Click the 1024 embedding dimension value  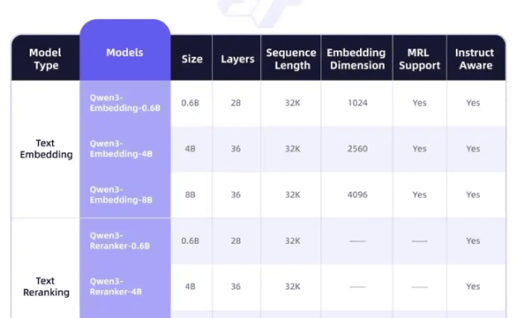[x=358, y=103]
